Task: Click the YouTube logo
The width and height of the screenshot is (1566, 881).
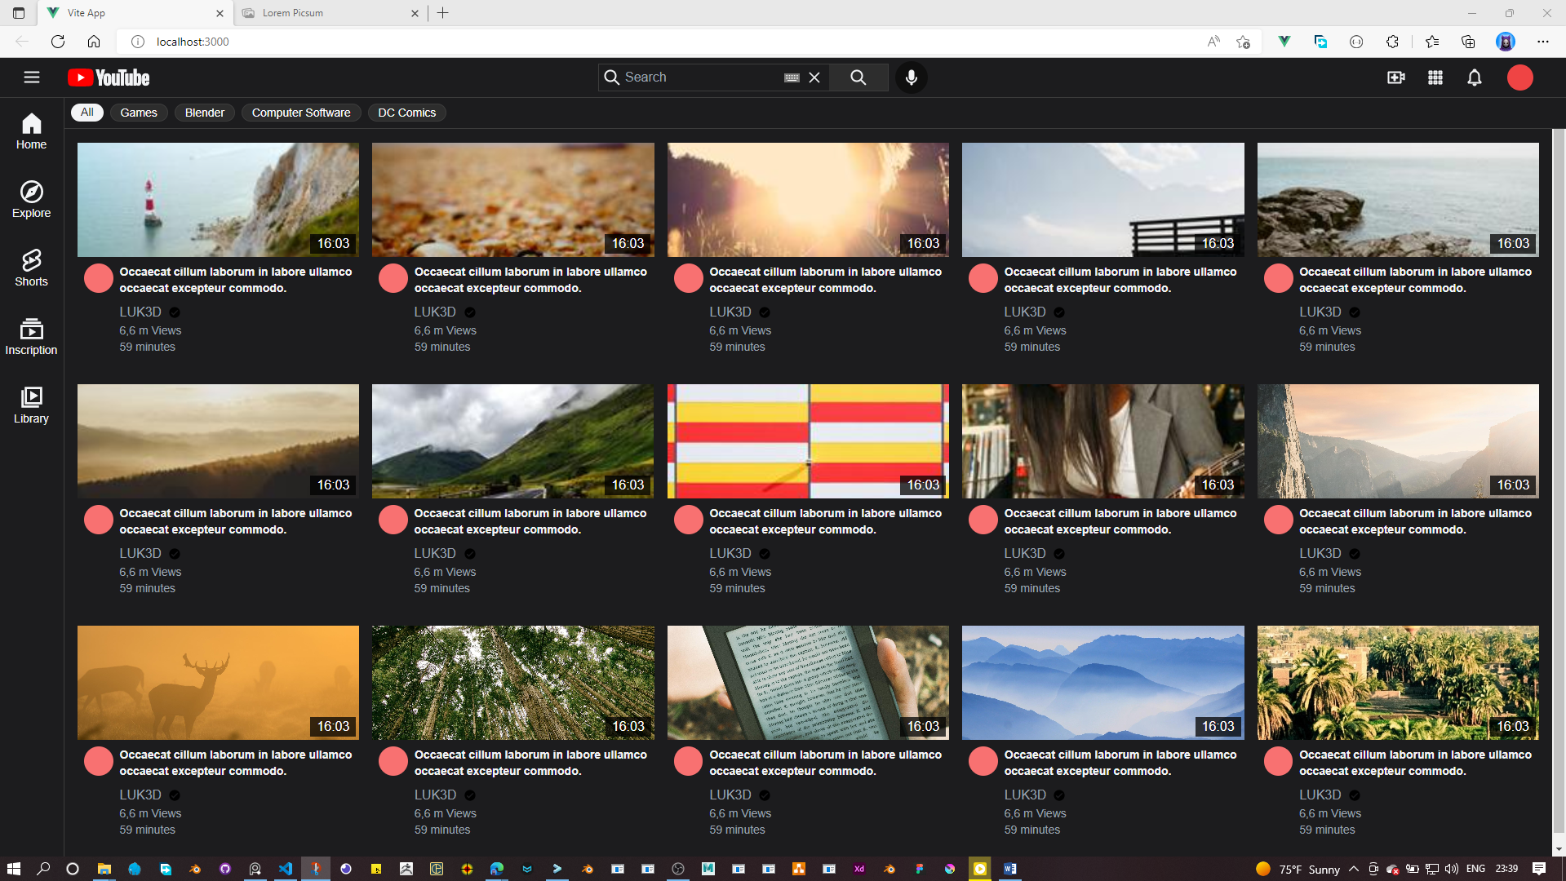Action: 109,77
